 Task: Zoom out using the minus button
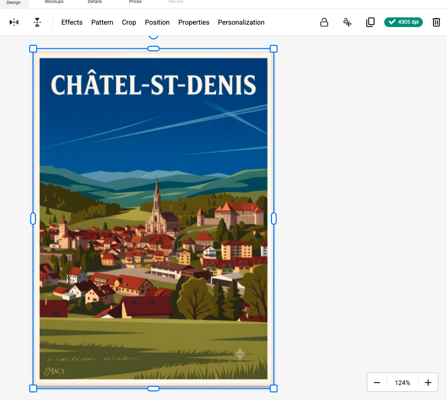coord(377,383)
